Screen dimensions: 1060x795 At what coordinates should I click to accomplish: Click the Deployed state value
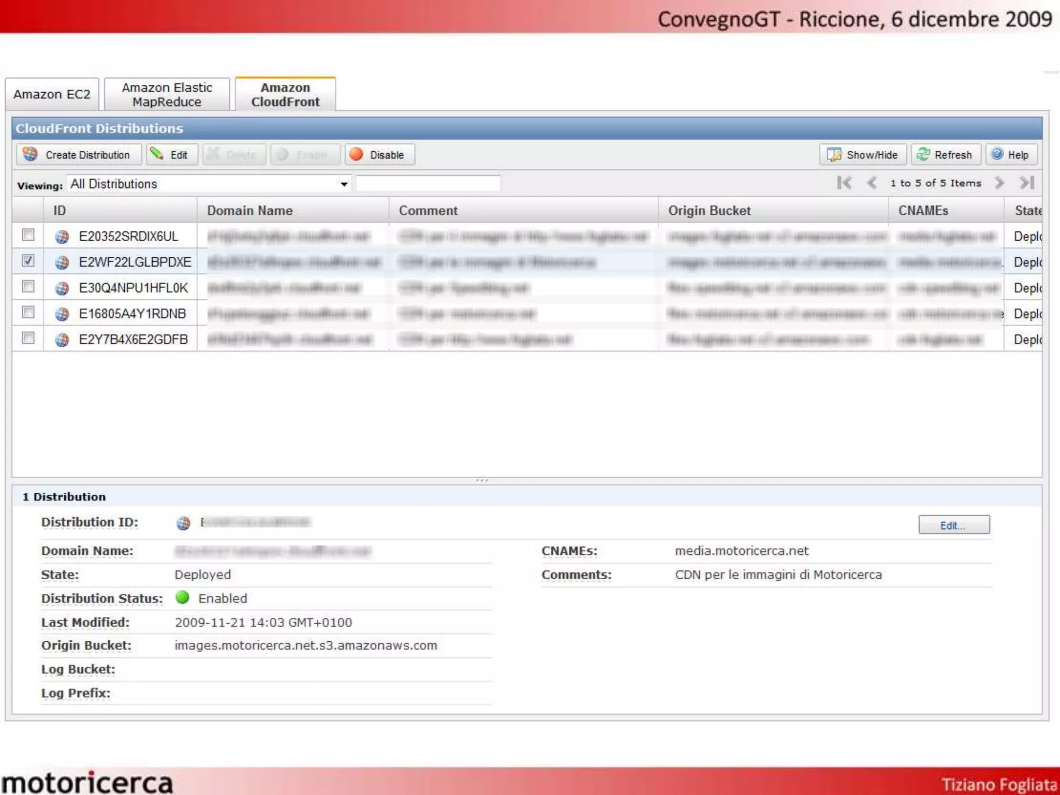point(203,575)
